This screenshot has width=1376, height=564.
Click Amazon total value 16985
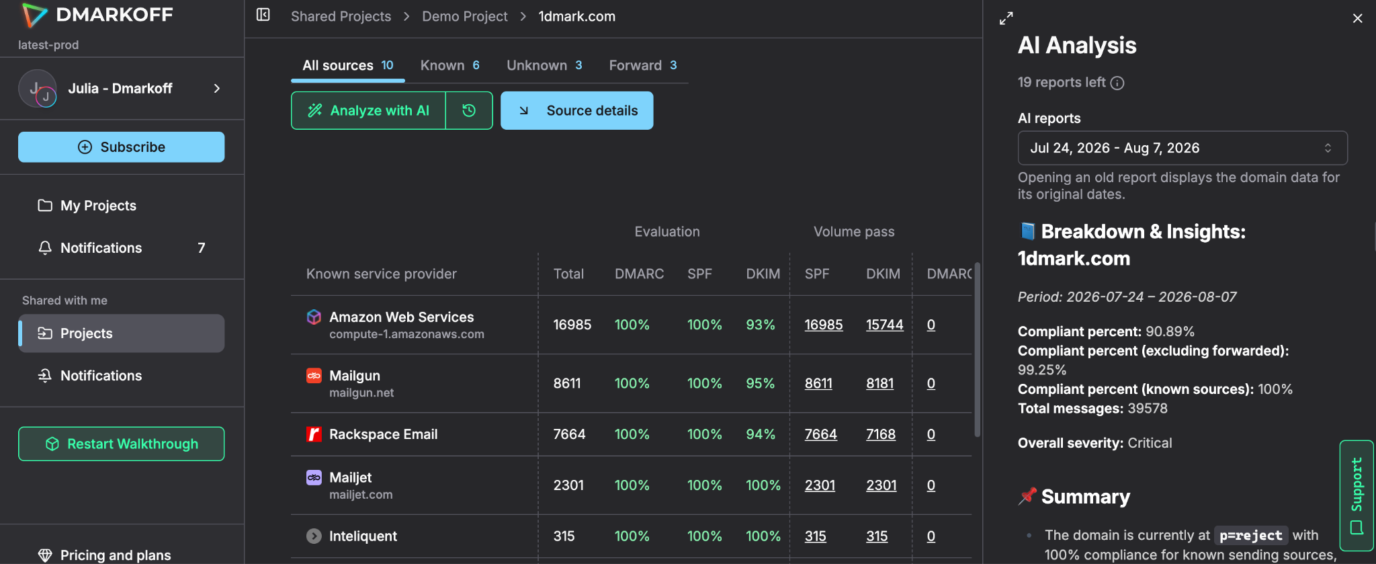572,325
